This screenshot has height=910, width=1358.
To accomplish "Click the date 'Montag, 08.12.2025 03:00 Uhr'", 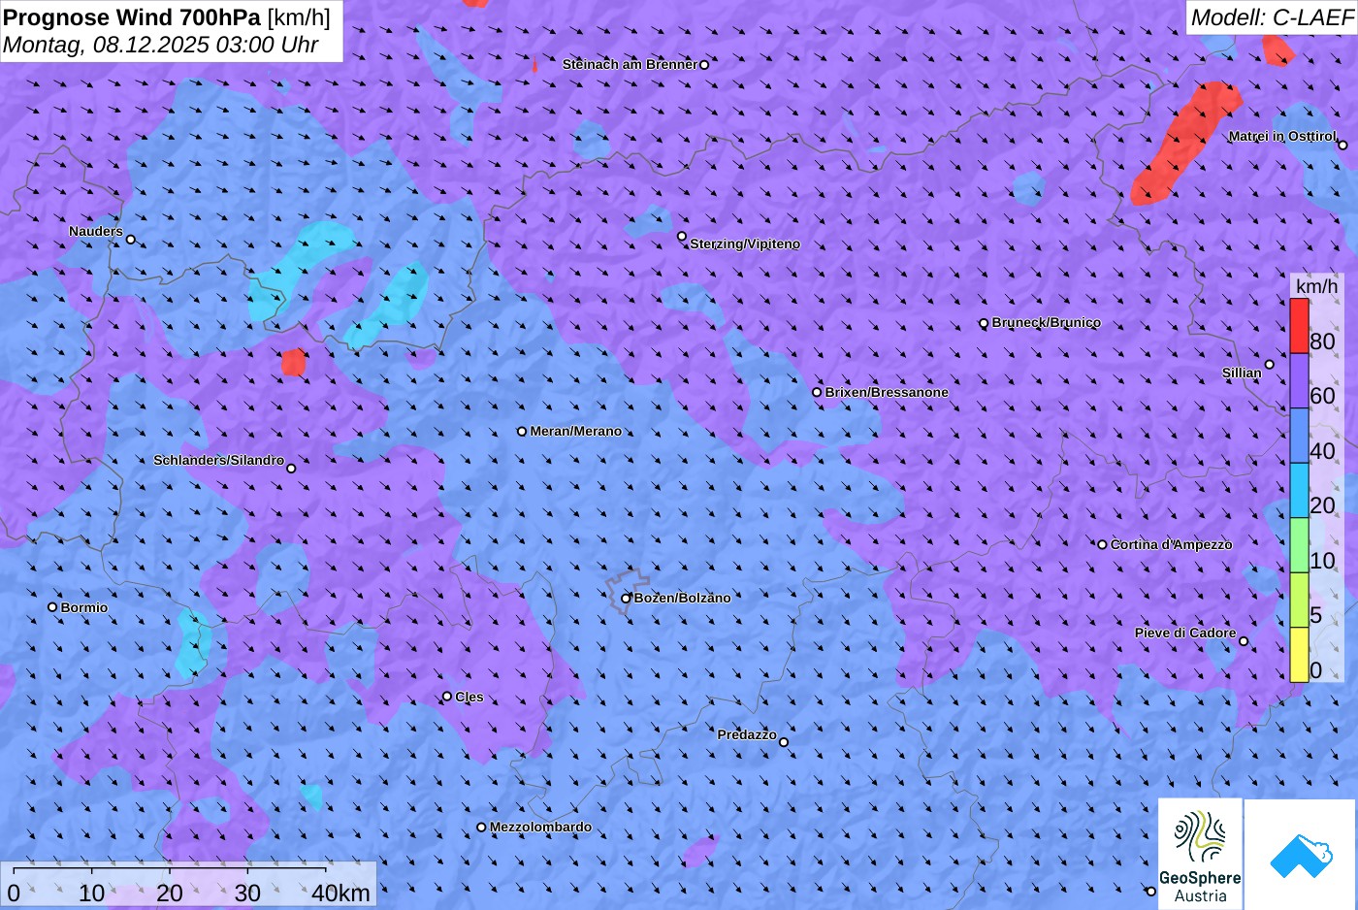I will [161, 45].
